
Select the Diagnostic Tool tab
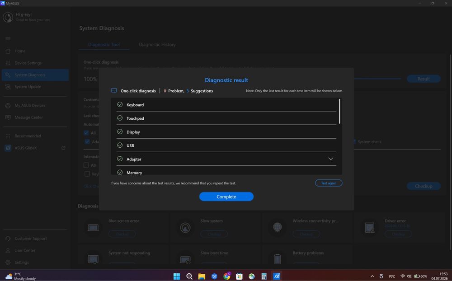(104, 44)
